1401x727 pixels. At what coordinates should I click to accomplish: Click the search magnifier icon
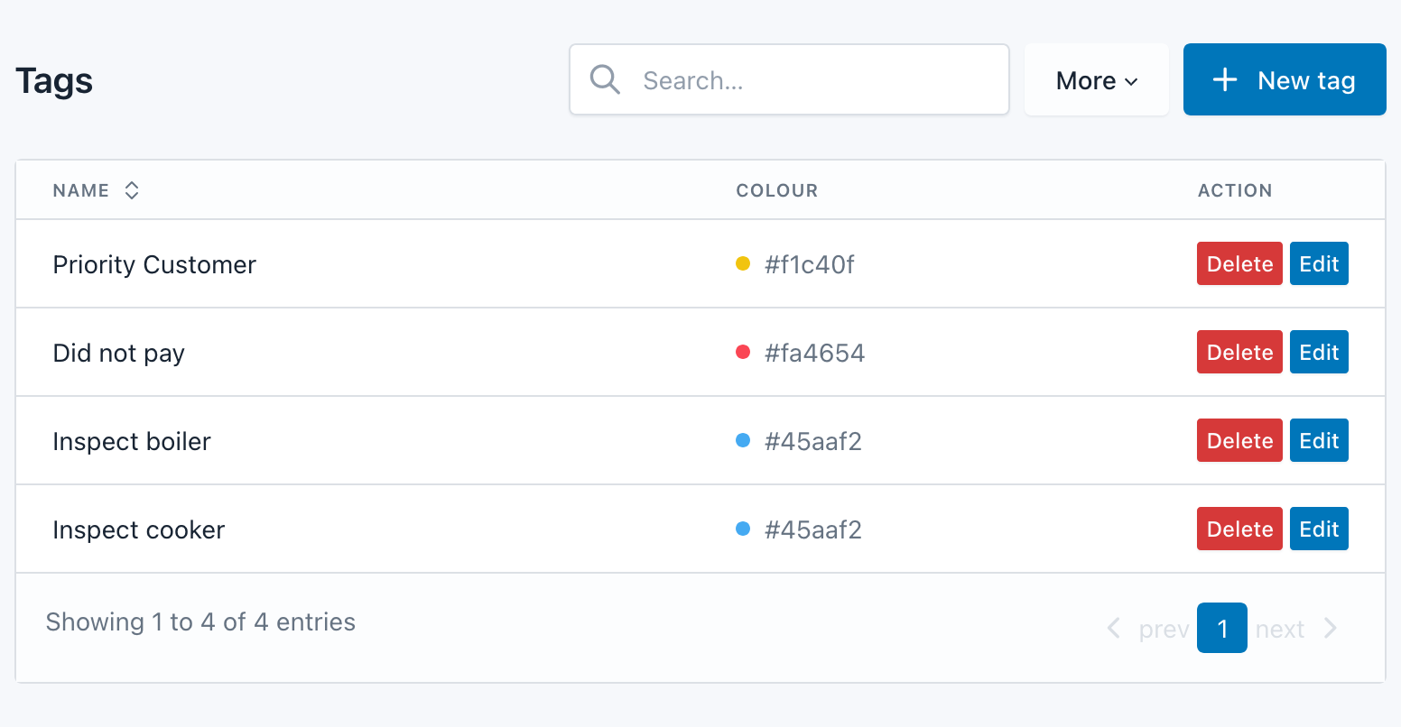point(605,79)
